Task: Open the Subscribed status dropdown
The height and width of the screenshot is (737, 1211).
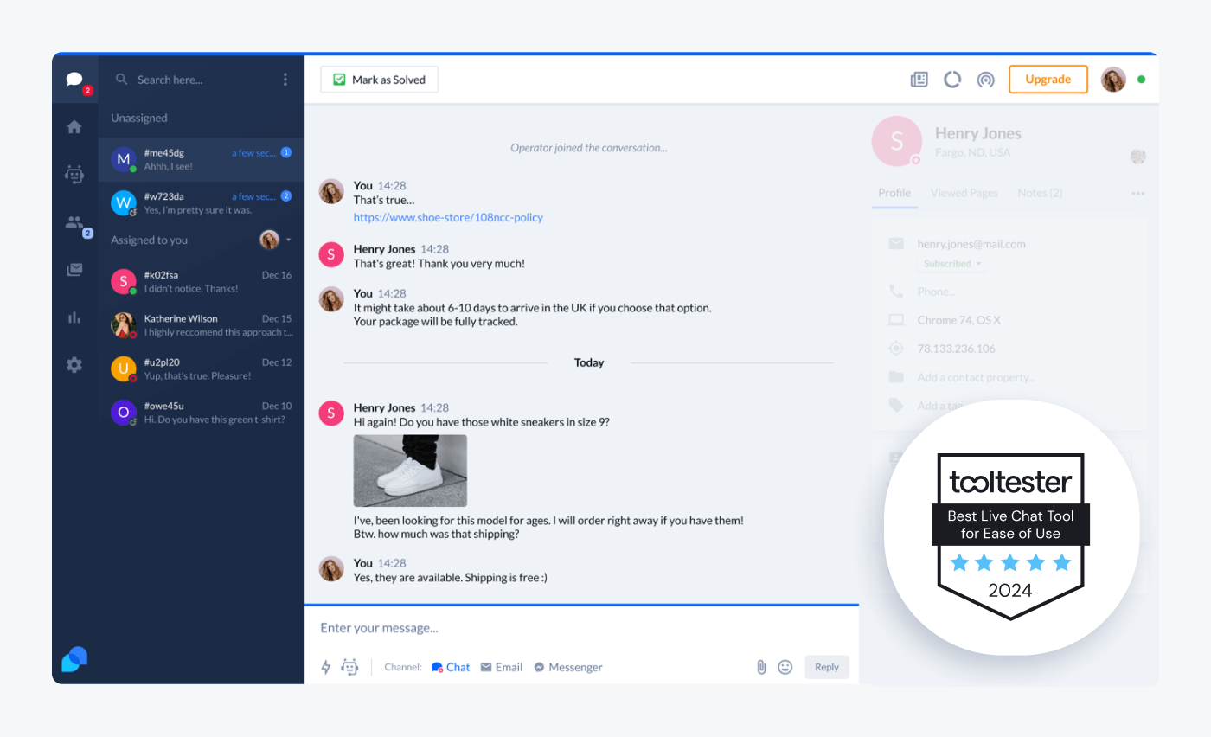Action: pos(951,264)
